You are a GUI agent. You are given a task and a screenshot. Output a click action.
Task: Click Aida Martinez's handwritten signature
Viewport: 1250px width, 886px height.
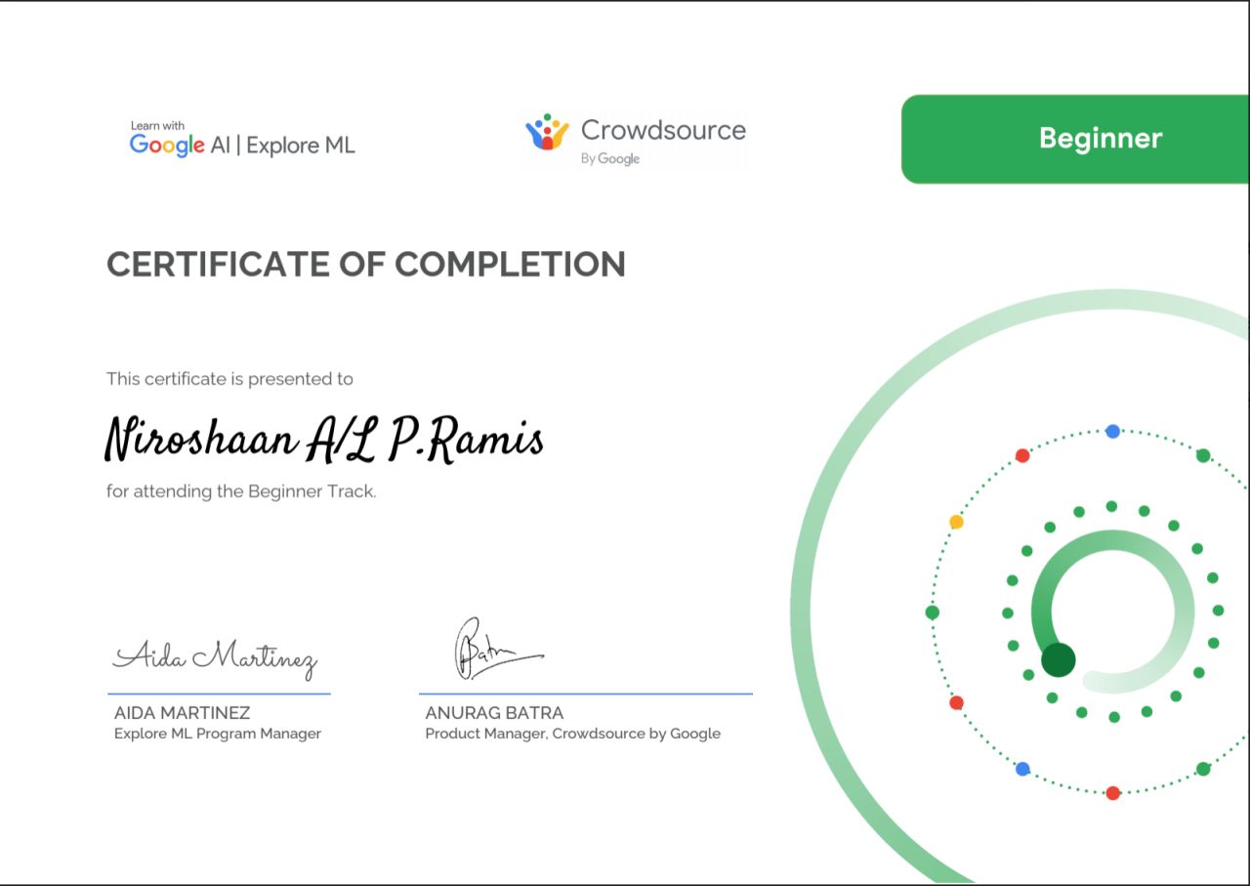216,659
